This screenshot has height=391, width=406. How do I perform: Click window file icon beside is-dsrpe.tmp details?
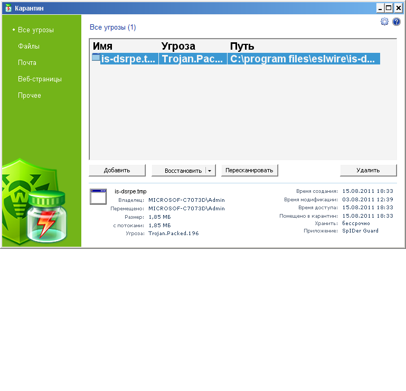click(x=98, y=197)
